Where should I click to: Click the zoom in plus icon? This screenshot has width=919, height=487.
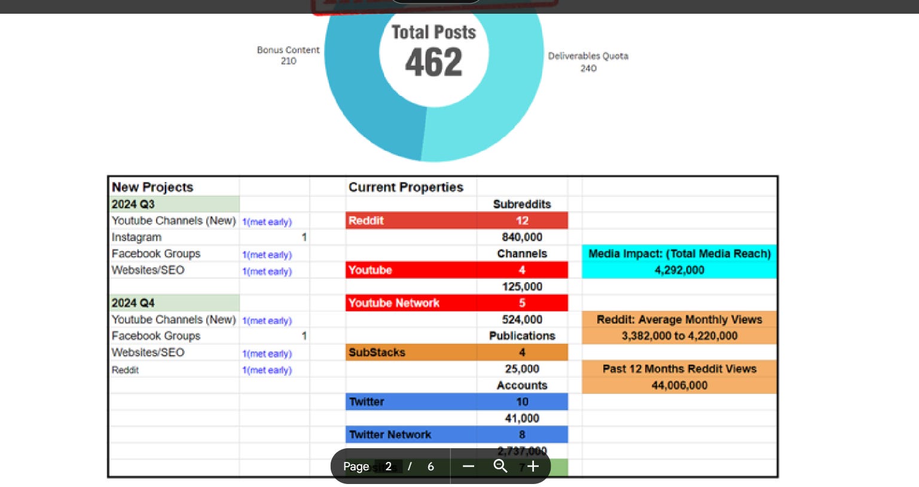533,466
